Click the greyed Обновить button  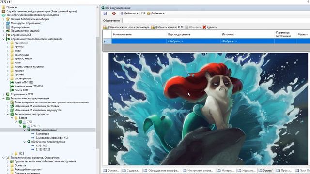pos(193,27)
